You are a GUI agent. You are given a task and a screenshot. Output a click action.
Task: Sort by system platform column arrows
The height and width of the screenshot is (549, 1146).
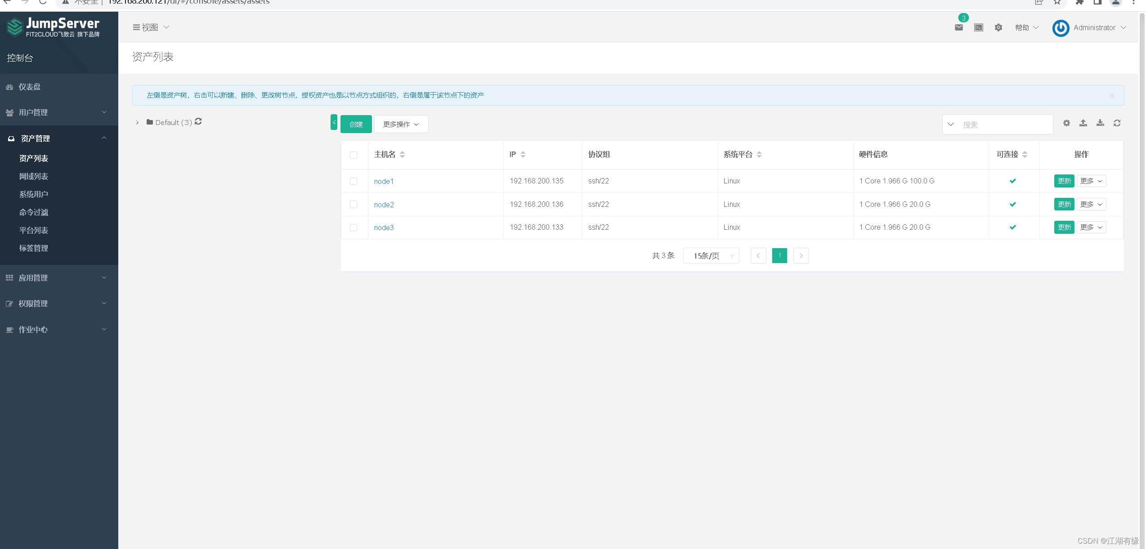(759, 154)
